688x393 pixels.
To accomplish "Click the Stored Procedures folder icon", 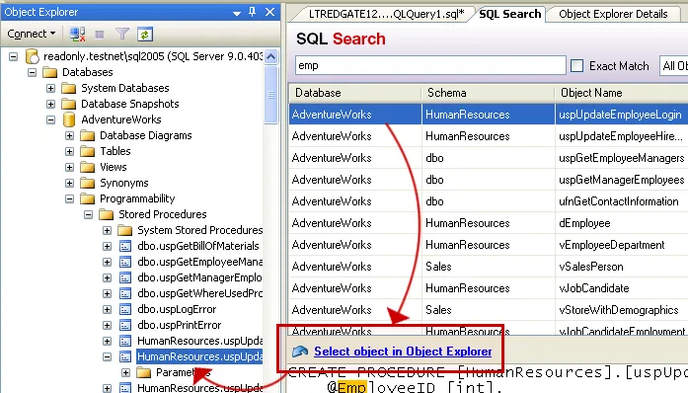I will pyautogui.click(x=107, y=214).
